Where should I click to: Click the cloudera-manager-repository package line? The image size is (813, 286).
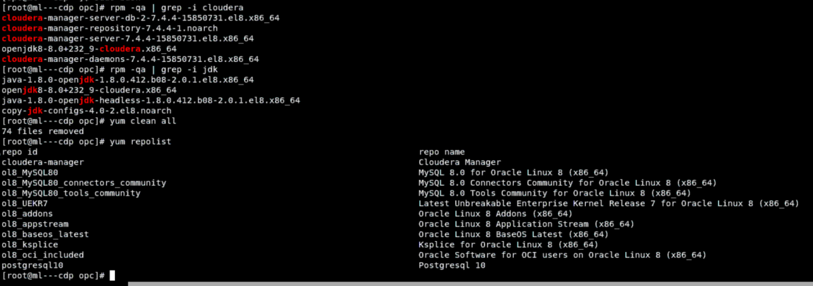[x=110, y=29]
